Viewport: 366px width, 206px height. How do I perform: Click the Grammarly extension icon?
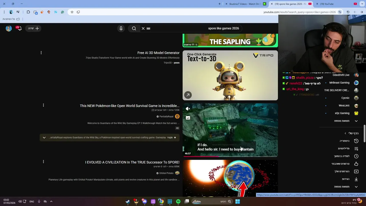62,12
